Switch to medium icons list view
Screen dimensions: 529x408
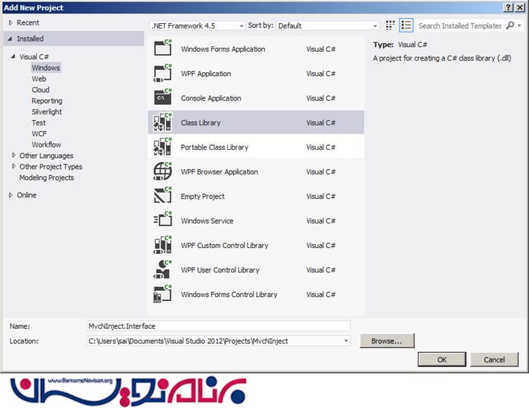point(406,25)
